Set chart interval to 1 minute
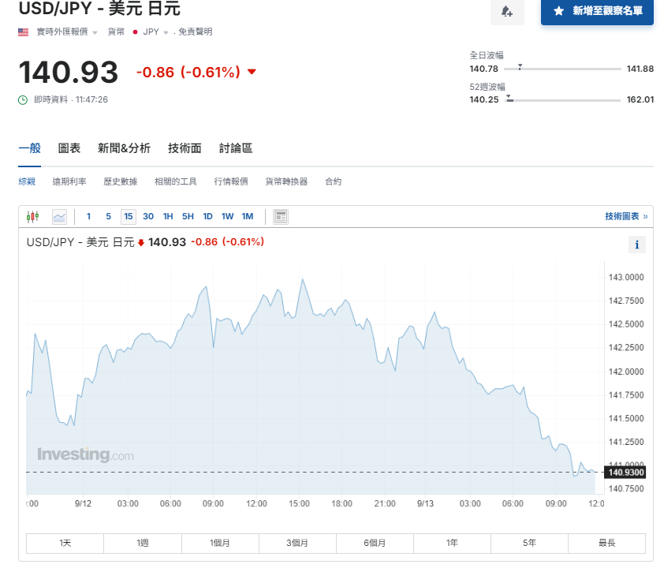Image resolution: width=664 pixels, height=583 pixels. [x=88, y=216]
